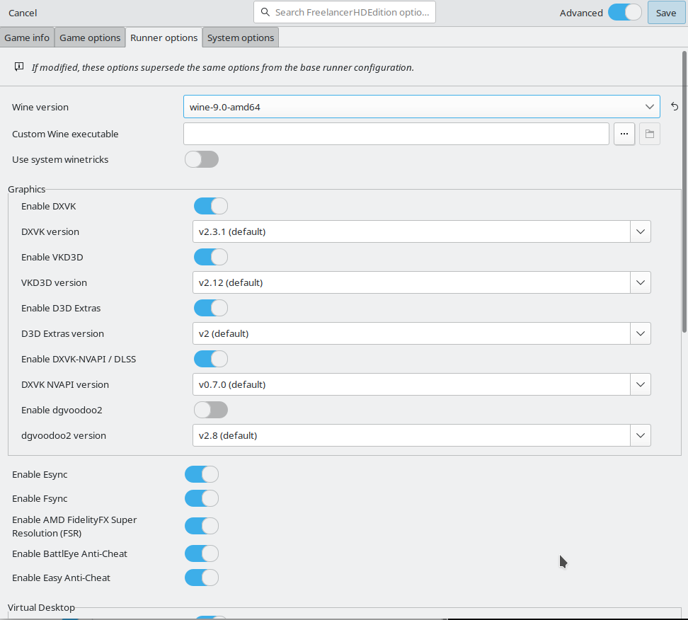Reset Wine version with the revert arrow icon
This screenshot has height=620, width=688.
pyautogui.click(x=675, y=106)
